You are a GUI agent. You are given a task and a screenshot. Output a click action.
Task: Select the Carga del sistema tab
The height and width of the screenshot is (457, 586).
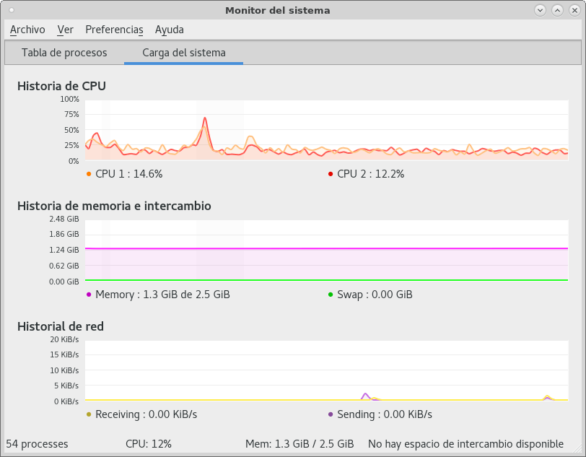click(184, 53)
